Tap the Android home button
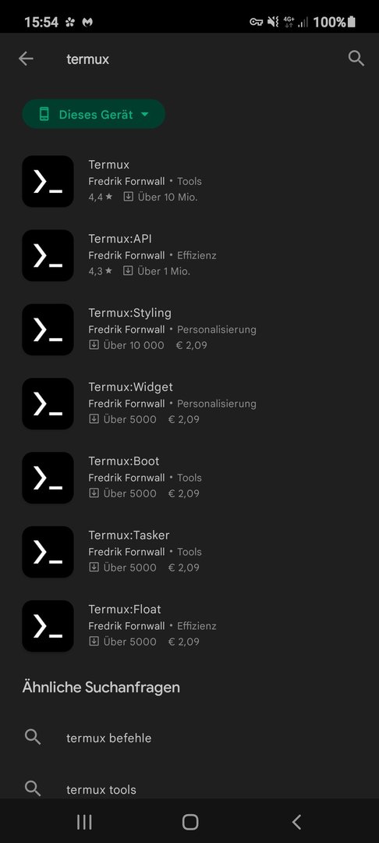Viewport: 379px width, 843px height. (x=190, y=821)
